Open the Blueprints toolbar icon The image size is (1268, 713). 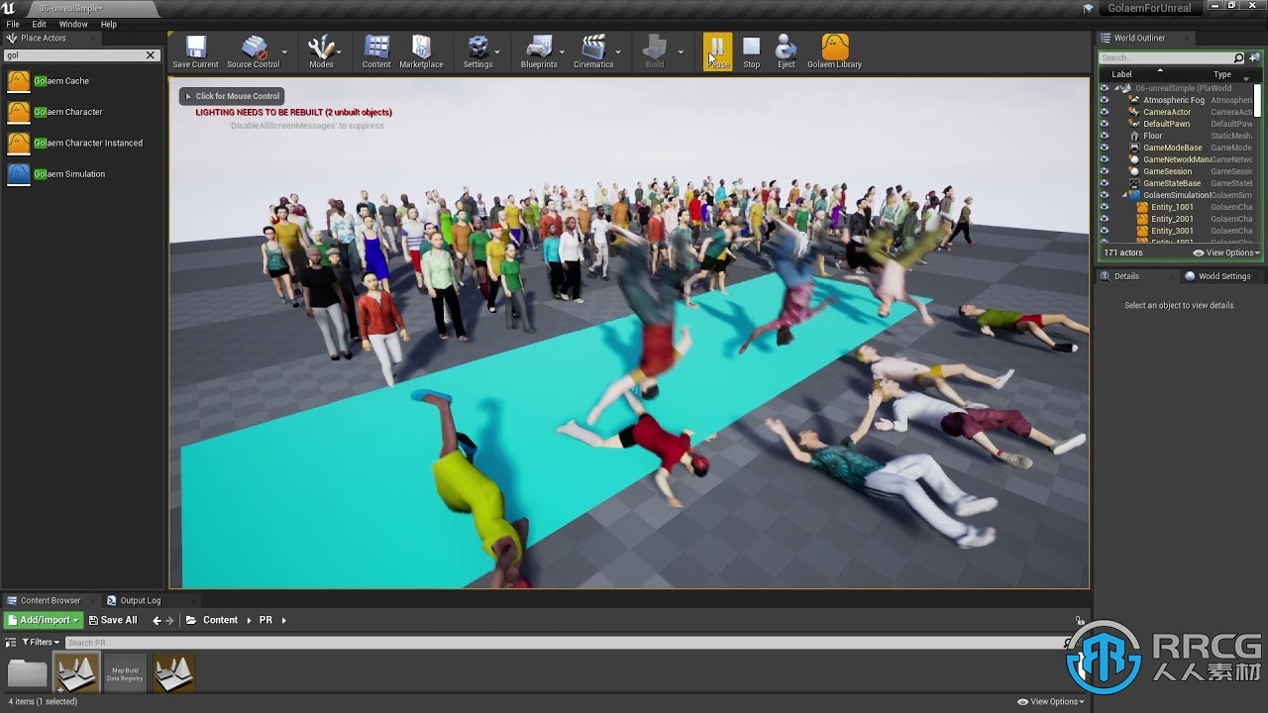pyautogui.click(x=539, y=51)
